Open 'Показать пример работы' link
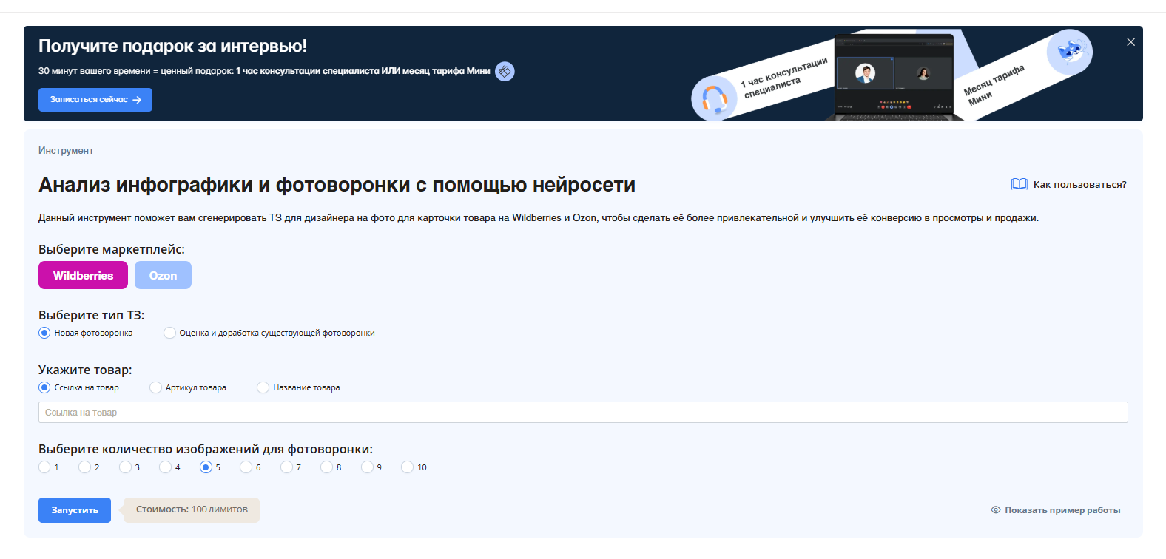This screenshot has height=559, width=1166. [1062, 510]
